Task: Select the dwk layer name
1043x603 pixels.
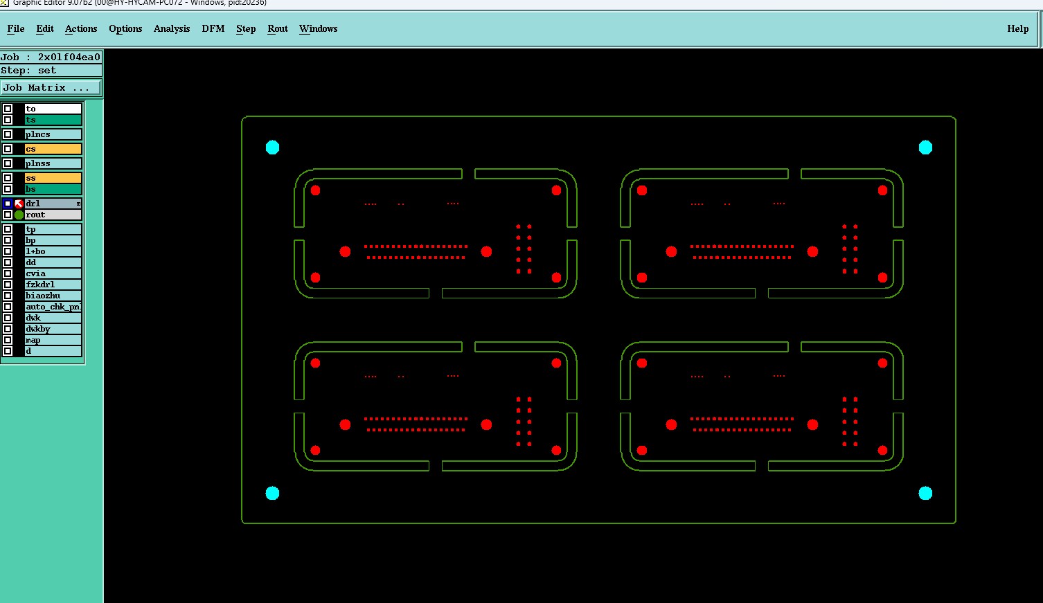Action: coord(53,318)
